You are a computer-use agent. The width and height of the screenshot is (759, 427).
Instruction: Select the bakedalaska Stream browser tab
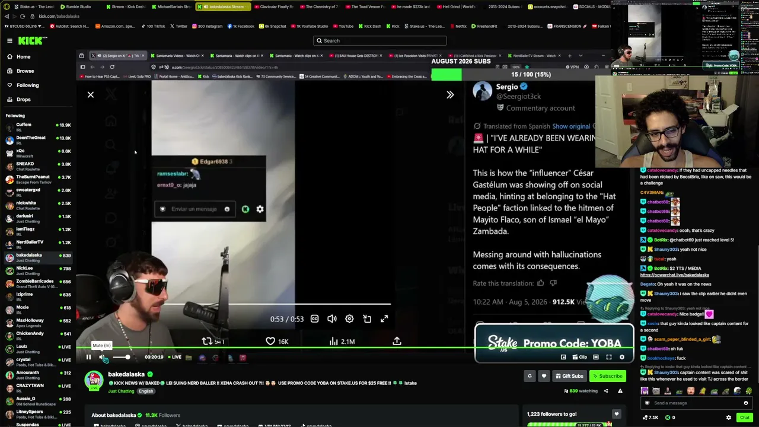click(x=222, y=7)
